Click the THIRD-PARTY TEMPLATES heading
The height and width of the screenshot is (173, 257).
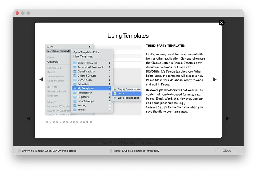click(x=165, y=45)
